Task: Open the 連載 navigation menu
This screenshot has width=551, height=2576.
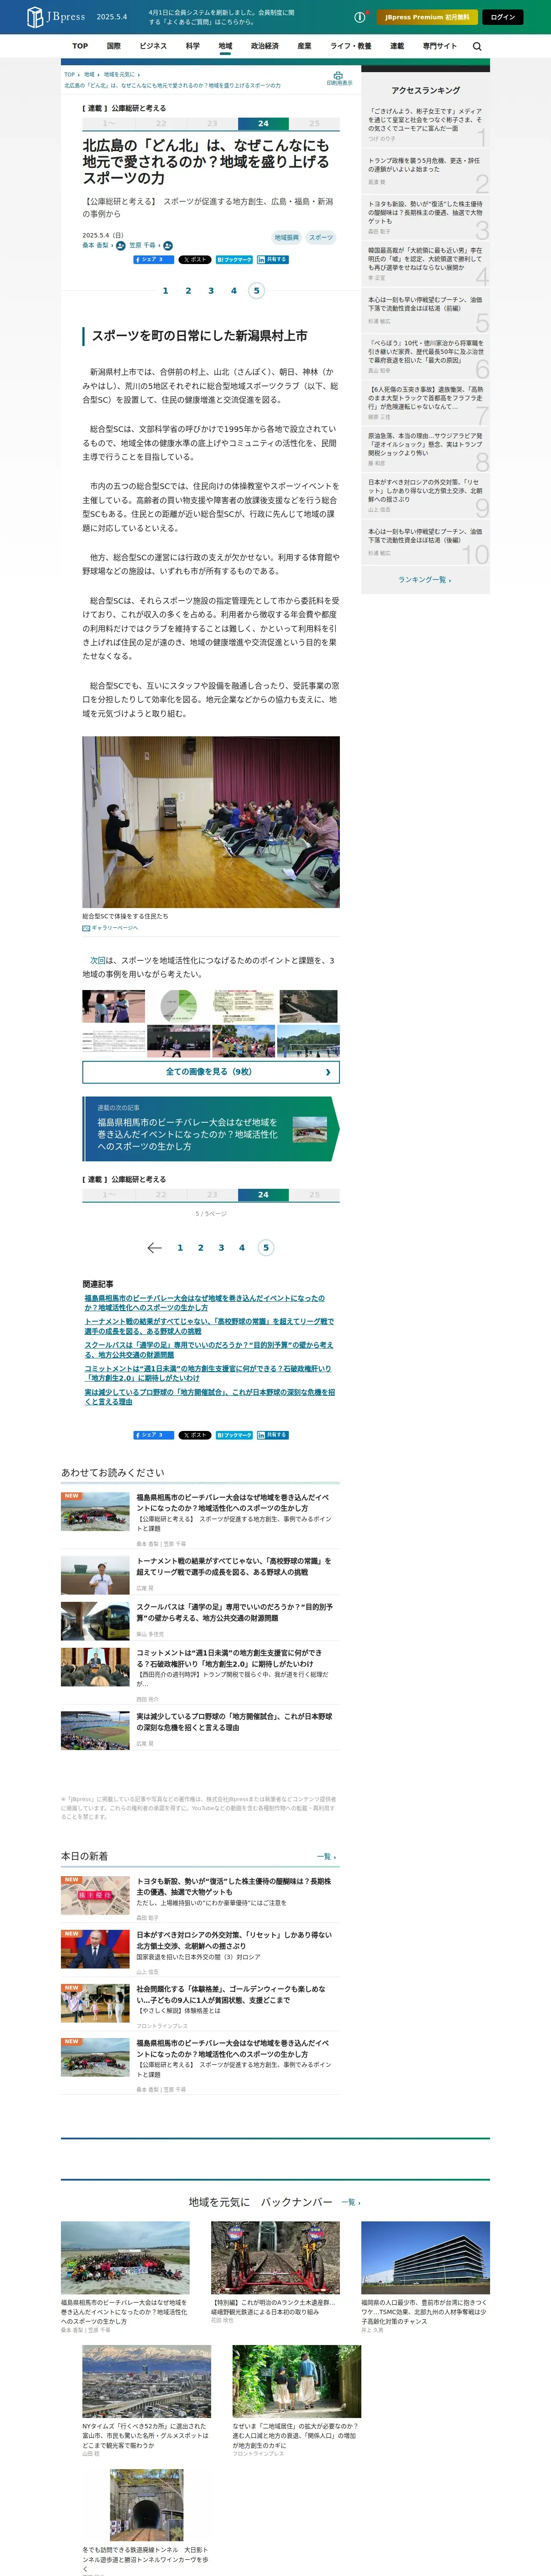Action: click(x=397, y=46)
